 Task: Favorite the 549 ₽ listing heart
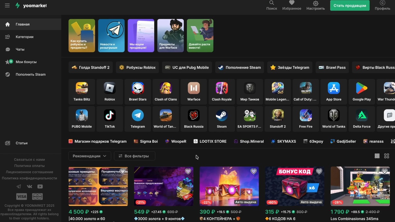188,171
